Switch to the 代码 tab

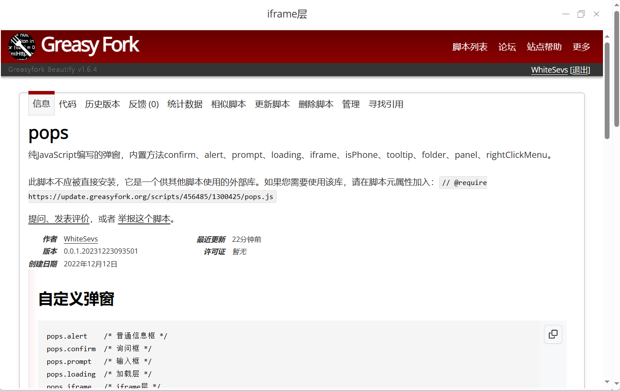[x=68, y=104]
